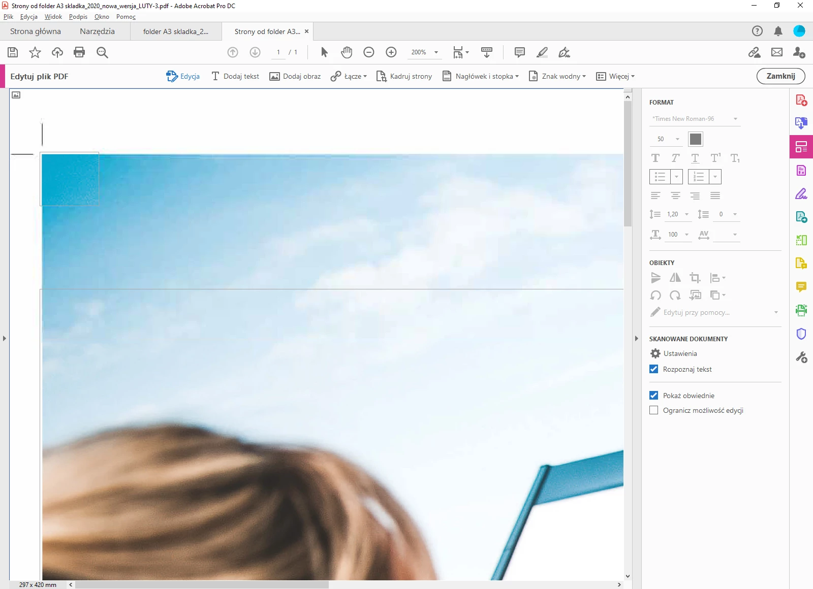Open the find text magnifier tool

(102, 52)
